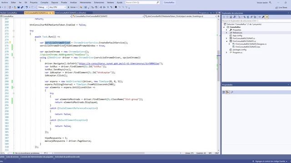This screenshot has width=291, height=163.
Task: Select FrmConsultaRUCSUNAT2.resx file
Action: [x=247, y=47]
